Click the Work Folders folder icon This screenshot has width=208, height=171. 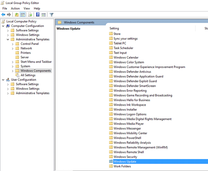click(x=111, y=166)
